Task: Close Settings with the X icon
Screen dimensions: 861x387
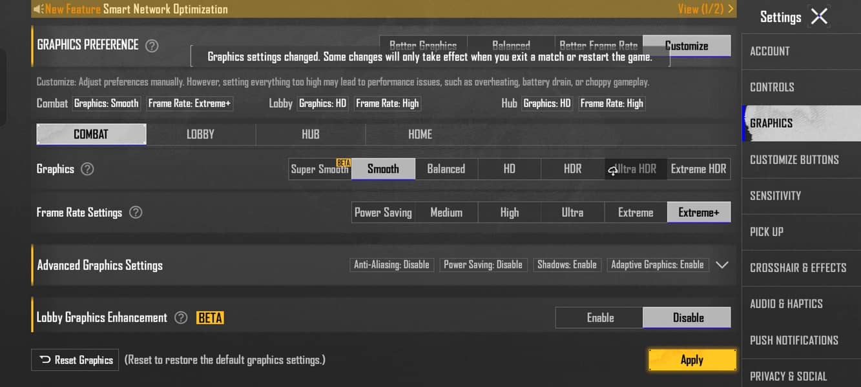Action: click(819, 17)
